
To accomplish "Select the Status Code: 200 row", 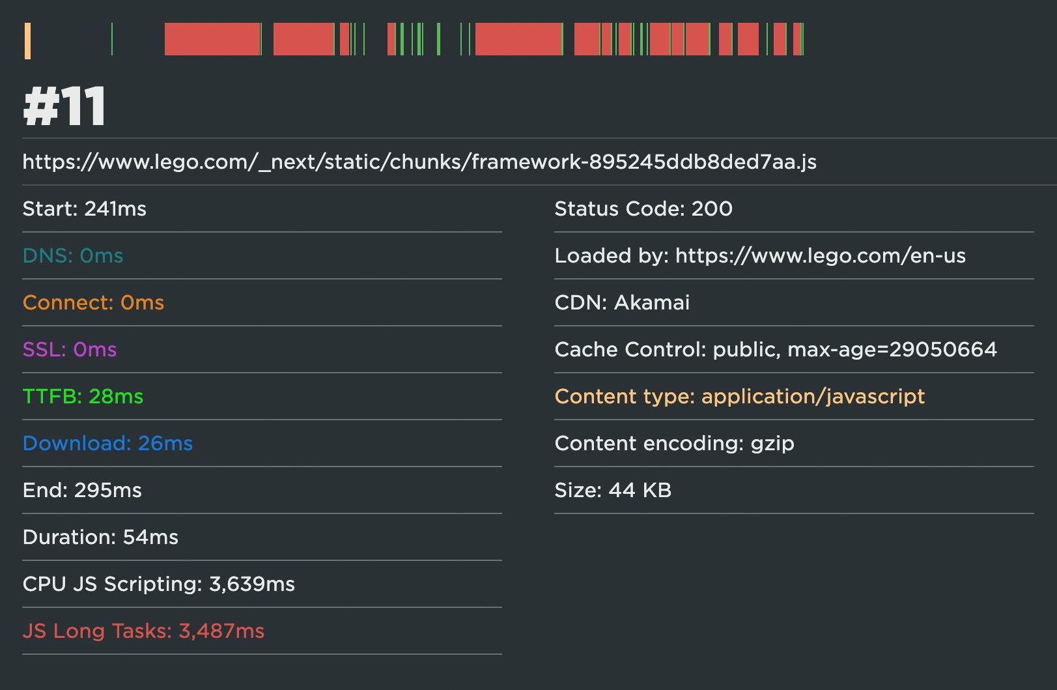I will coord(643,208).
